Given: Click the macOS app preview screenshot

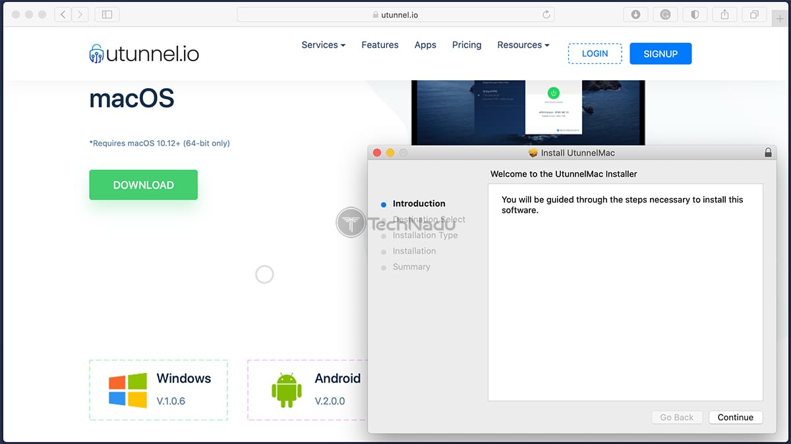Looking at the screenshot, I should point(527,112).
